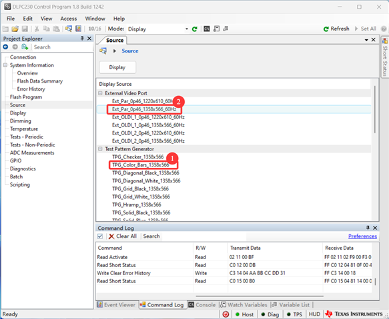Click the Save disk toolbar icon
This screenshot has width=389, height=319.
[25, 29]
